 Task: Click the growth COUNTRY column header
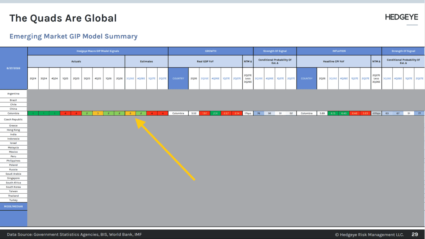tap(178, 78)
